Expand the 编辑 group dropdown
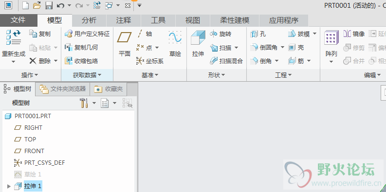 372,75
